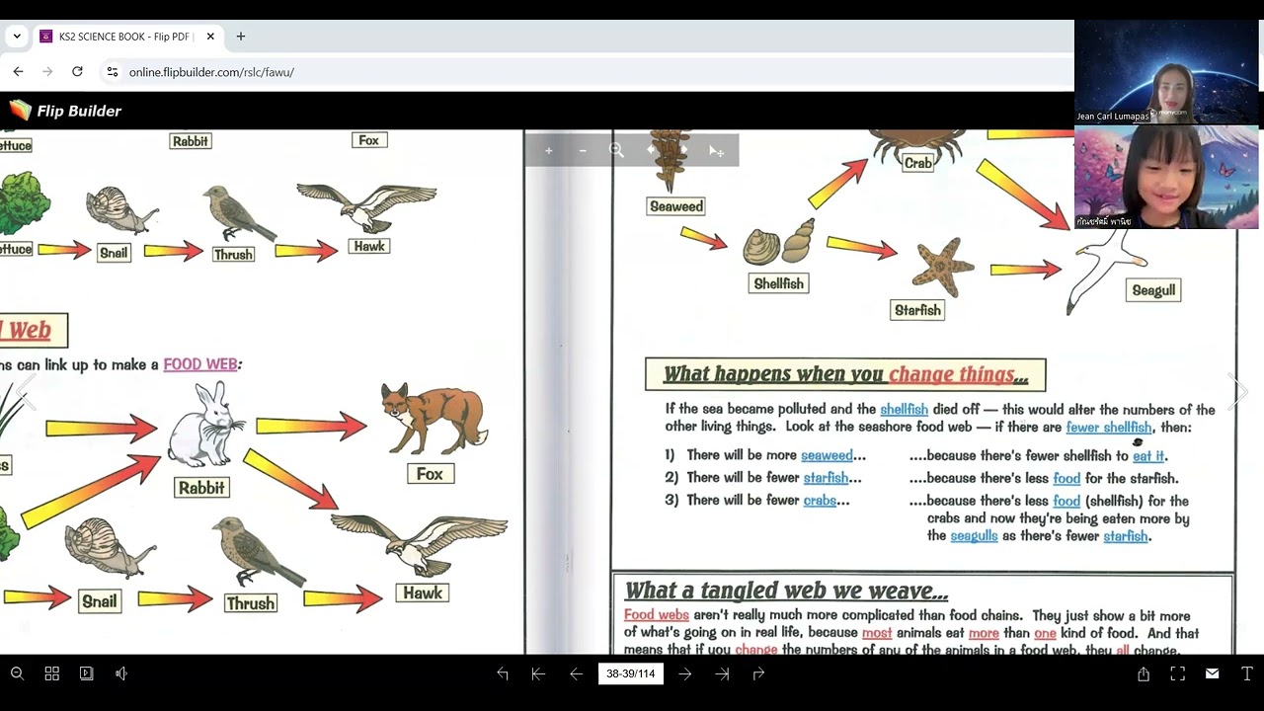Click the pink FOOD WEB link
Screen dimensions: 1264x711
[200, 364]
